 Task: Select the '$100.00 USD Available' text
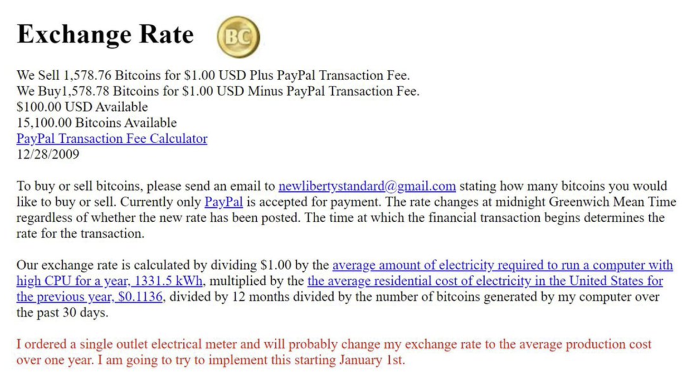click(82, 107)
